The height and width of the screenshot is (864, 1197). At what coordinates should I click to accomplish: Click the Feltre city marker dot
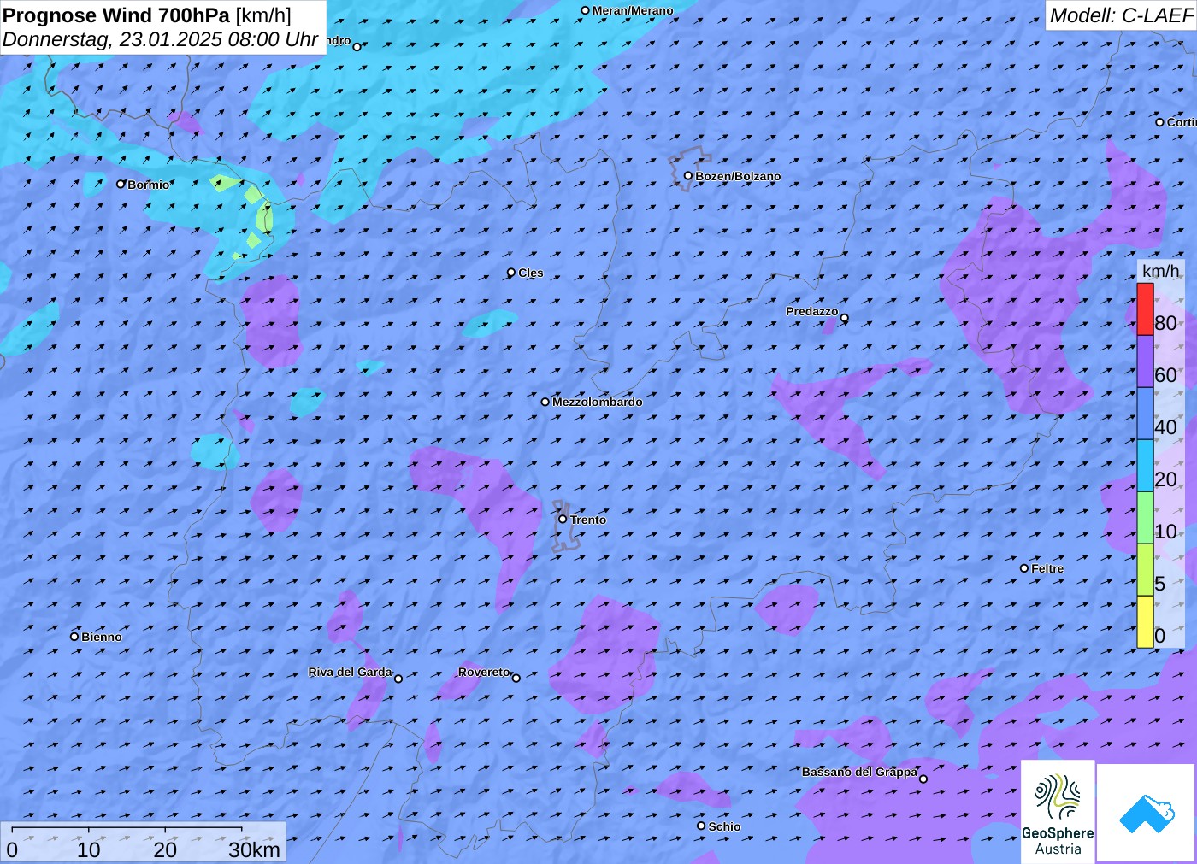pos(1024,568)
